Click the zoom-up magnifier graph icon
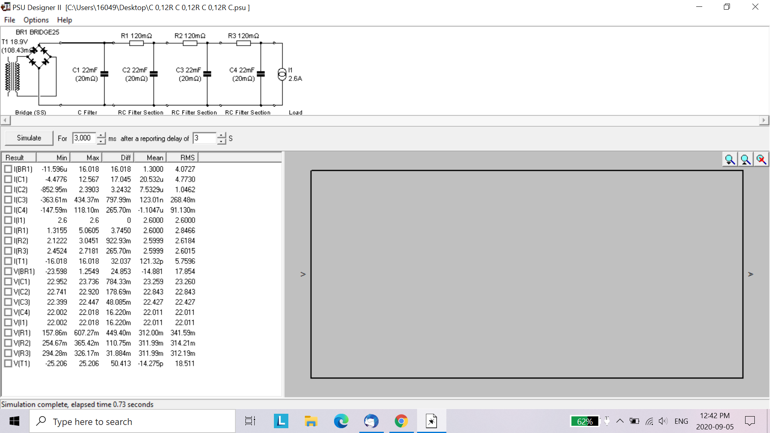 tap(746, 160)
